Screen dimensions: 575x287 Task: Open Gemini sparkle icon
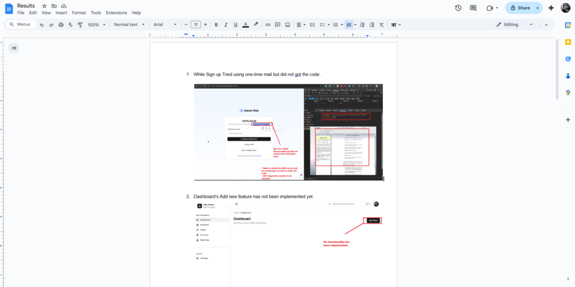(x=551, y=8)
